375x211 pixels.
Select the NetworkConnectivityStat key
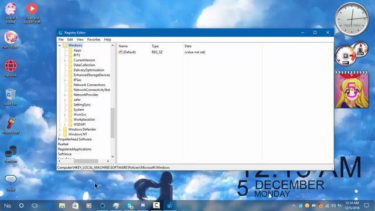coord(91,90)
